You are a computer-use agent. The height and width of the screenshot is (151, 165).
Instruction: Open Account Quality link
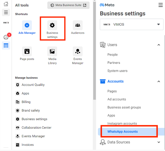pos(33,85)
